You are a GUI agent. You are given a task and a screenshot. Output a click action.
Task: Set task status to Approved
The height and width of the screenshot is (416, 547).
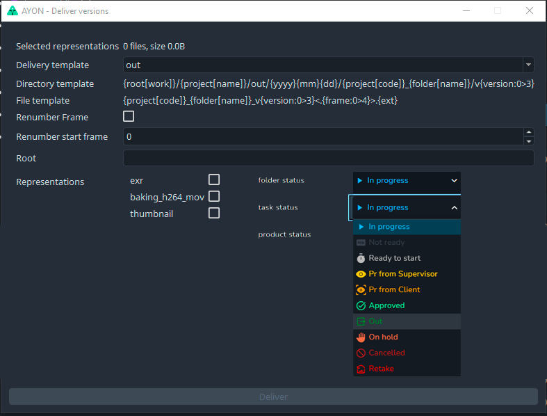click(x=407, y=305)
